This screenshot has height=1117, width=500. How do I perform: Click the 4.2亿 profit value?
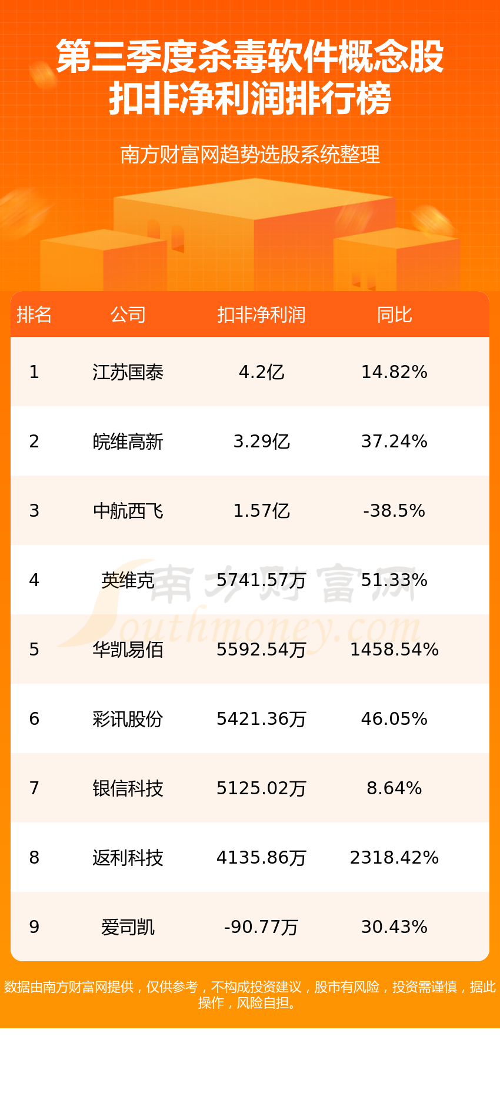click(261, 372)
